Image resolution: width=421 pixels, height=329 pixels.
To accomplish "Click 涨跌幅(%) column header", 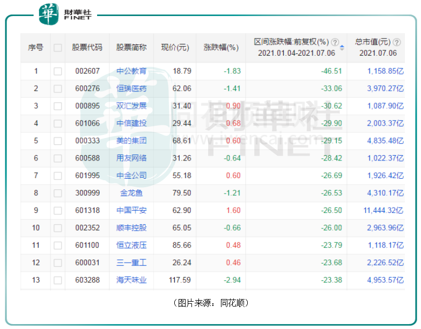I will (x=220, y=48).
